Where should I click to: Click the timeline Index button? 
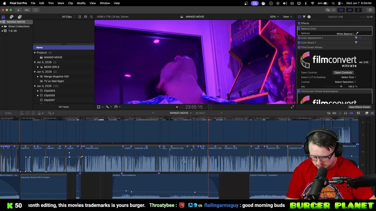pyautogui.click(x=8, y=113)
